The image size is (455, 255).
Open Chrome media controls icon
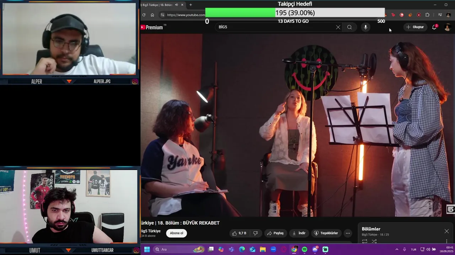point(440,15)
